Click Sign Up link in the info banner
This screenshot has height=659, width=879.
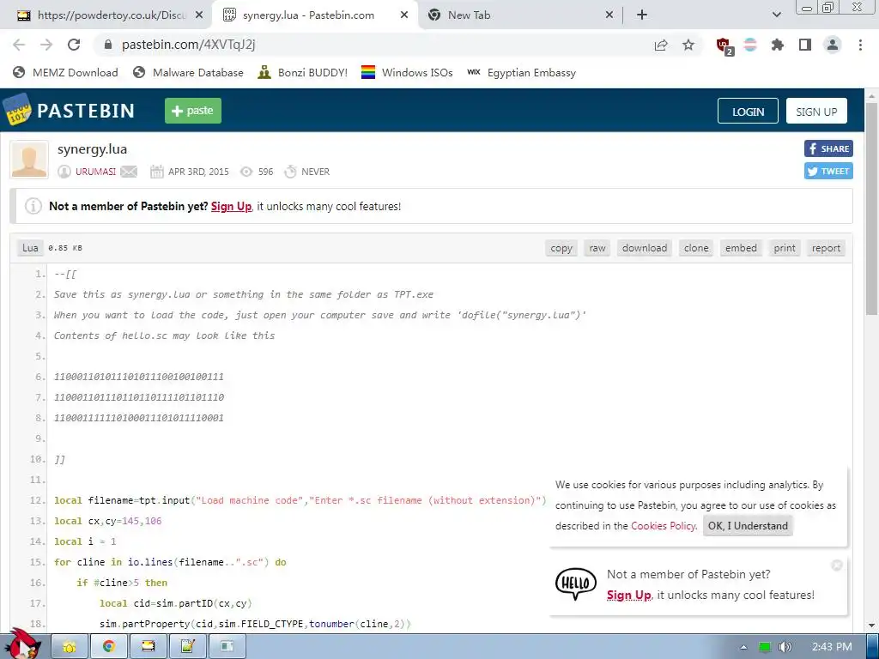231,206
